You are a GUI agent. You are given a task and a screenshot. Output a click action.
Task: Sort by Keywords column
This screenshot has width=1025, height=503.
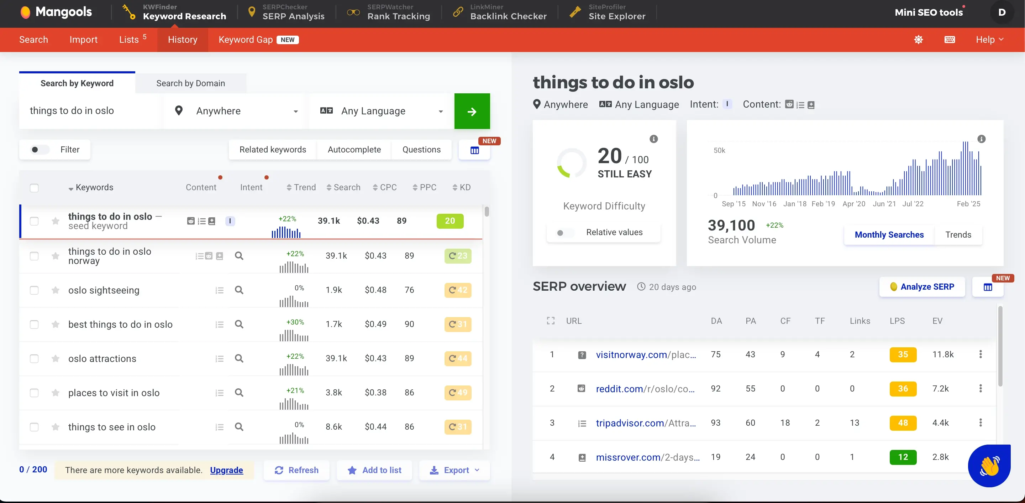point(91,187)
